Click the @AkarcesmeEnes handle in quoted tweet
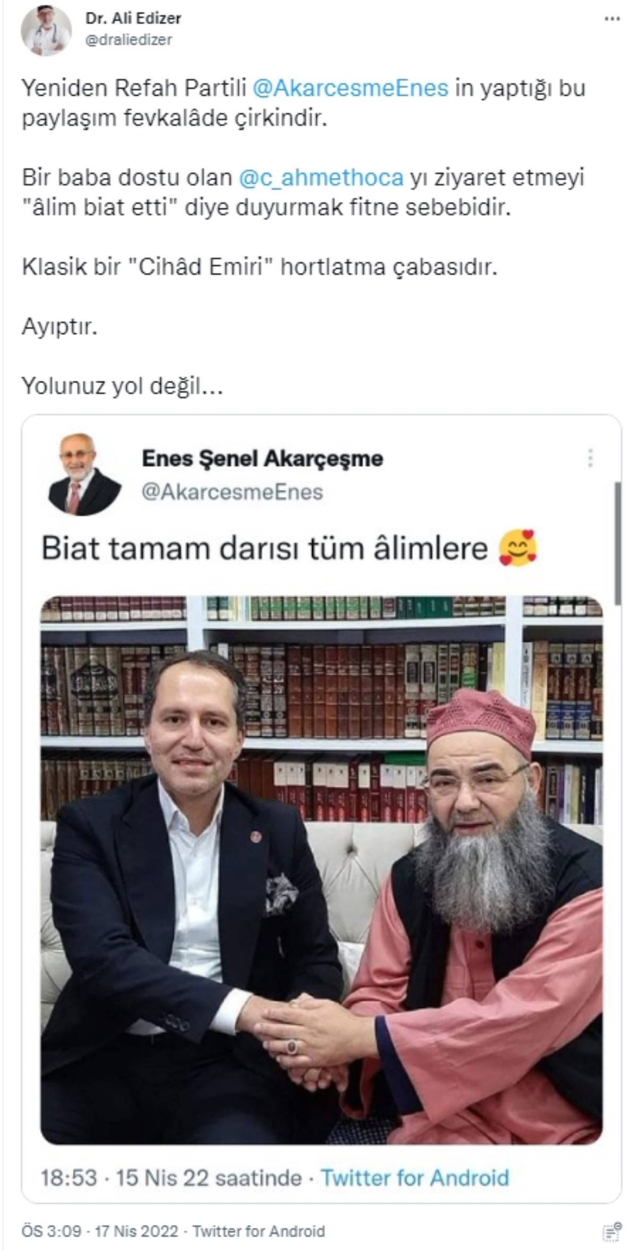Screen dimensions: 637x1250 click(x=232, y=492)
